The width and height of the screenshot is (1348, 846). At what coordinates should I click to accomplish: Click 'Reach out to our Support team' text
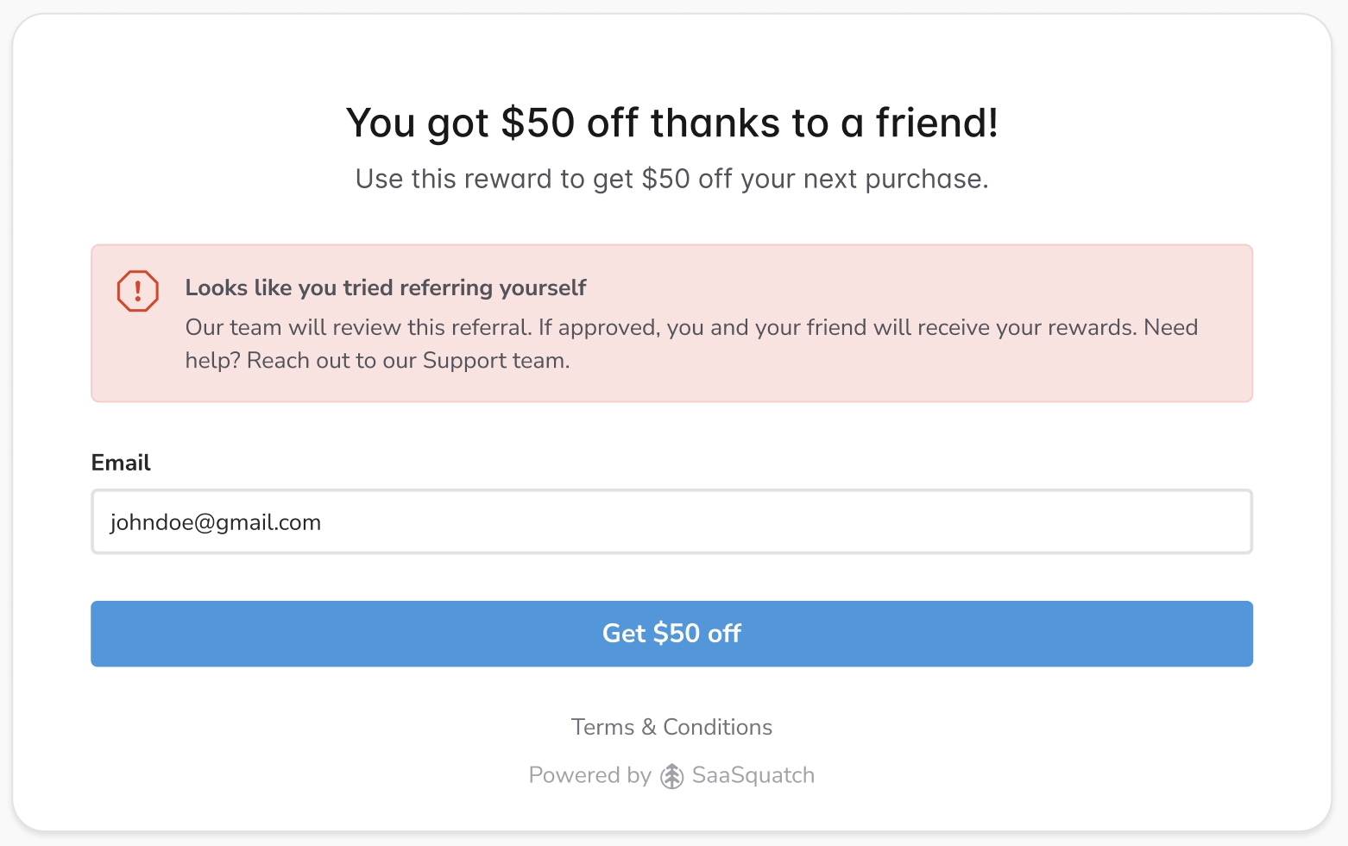pyautogui.click(x=408, y=361)
